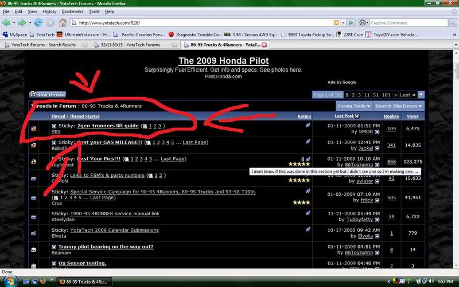Image resolution: width=459 pixels, height=287 pixels.
Task: Open the Diagnostic Trouble Co... bookmark
Action: pyautogui.click(x=195, y=34)
